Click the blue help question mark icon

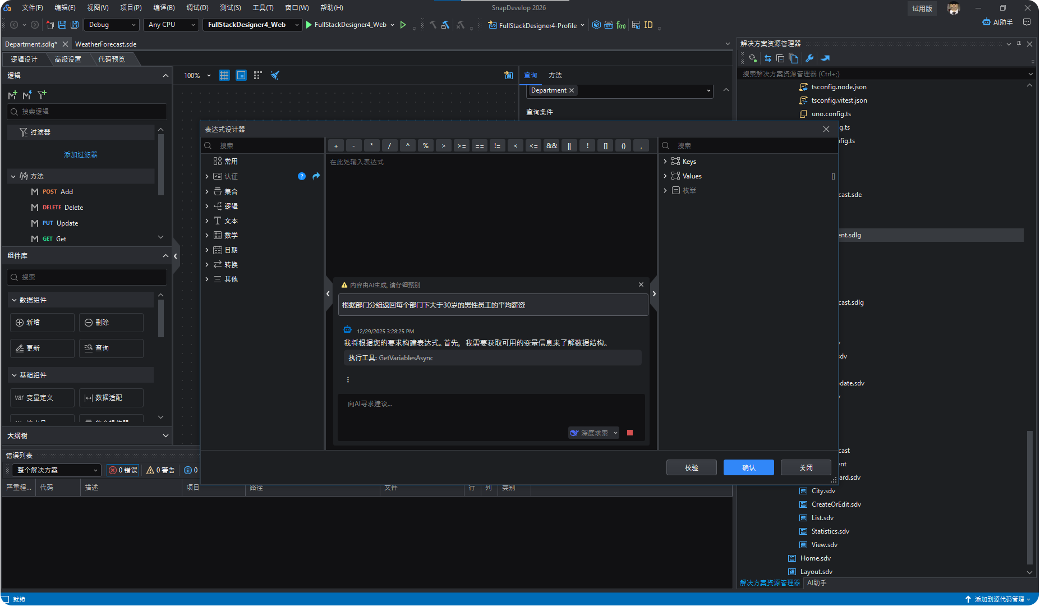(302, 176)
